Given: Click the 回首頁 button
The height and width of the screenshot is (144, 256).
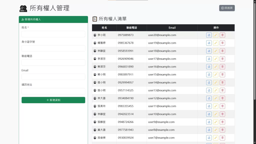Looking at the screenshot, I should pyautogui.click(x=227, y=8).
